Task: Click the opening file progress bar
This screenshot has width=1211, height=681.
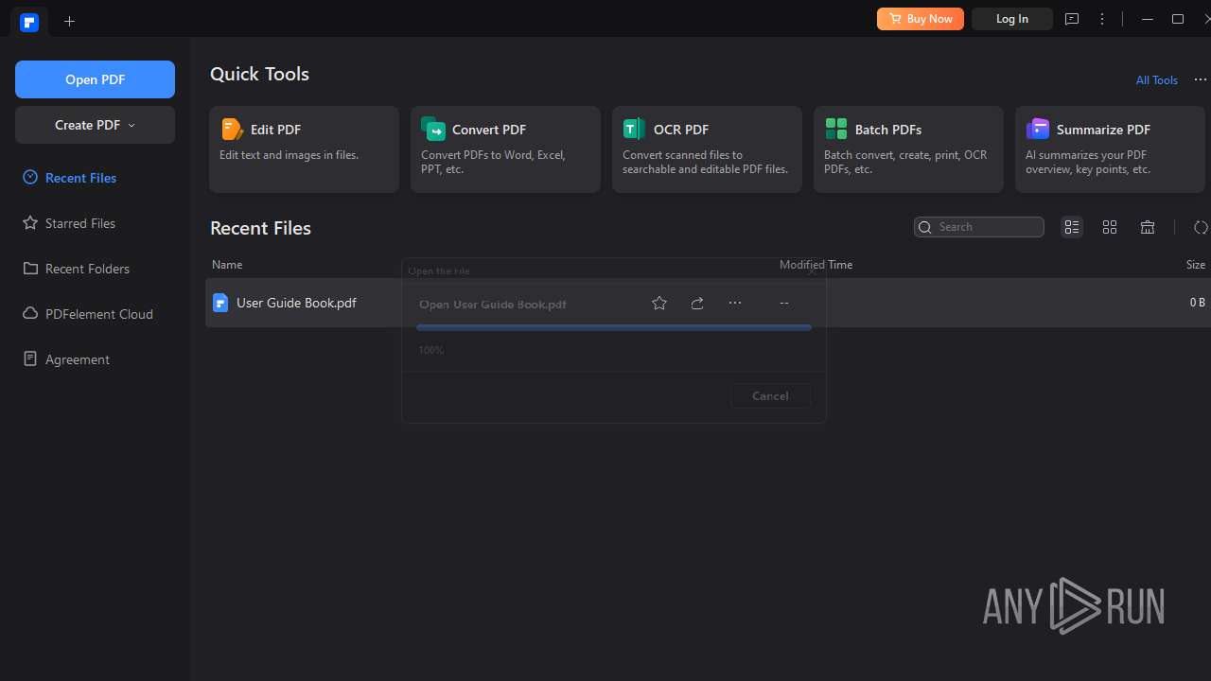Action: (614, 328)
